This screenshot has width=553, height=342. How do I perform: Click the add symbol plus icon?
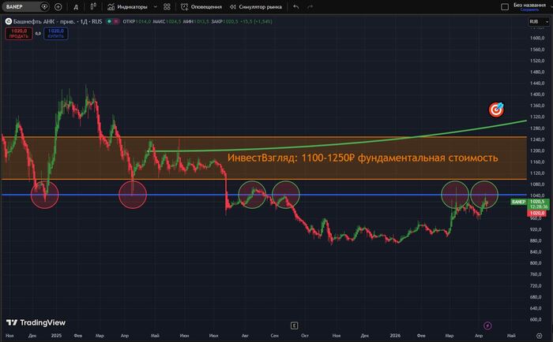coord(58,6)
